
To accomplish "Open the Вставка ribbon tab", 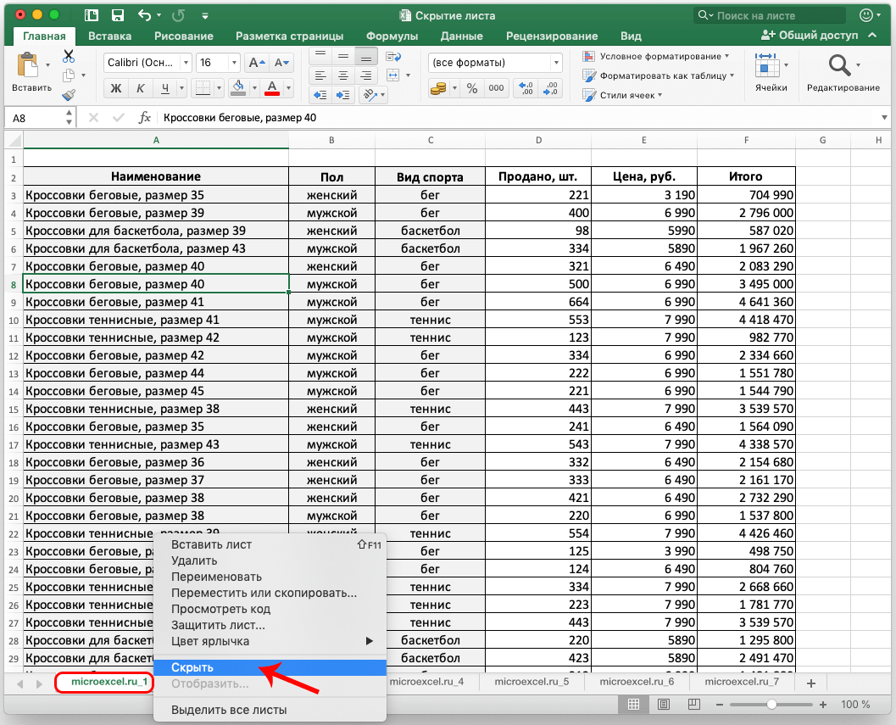I will point(109,36).
